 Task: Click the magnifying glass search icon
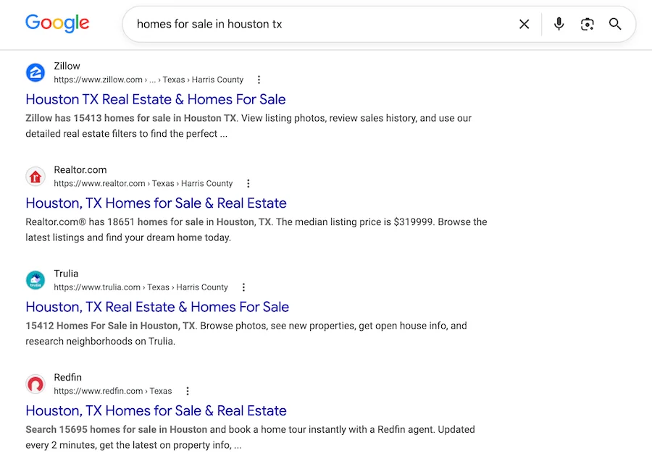[x=615, y=24]
